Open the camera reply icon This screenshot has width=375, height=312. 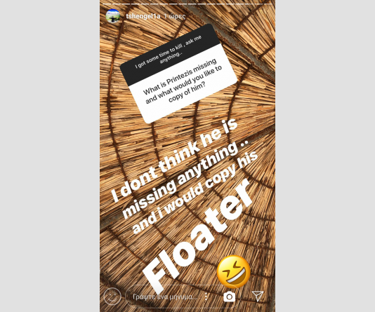click(230, 297)
